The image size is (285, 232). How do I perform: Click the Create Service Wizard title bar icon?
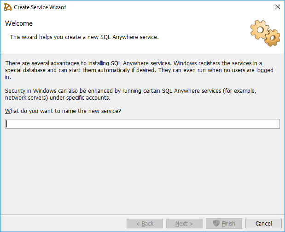8,7
